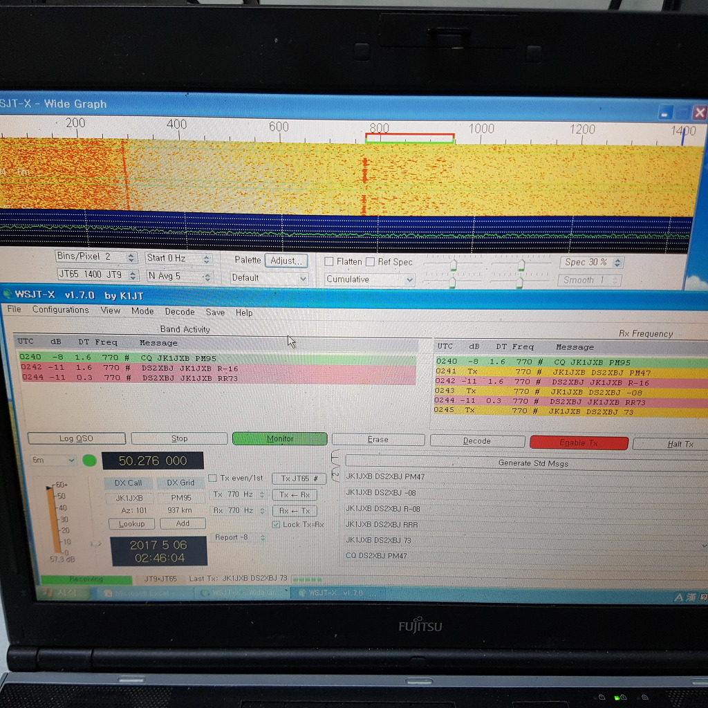Adjust the N Avg 5 spinner
The width and height of the screenshot is (708, 708).
pyautogui.click(x=207, y=277)
